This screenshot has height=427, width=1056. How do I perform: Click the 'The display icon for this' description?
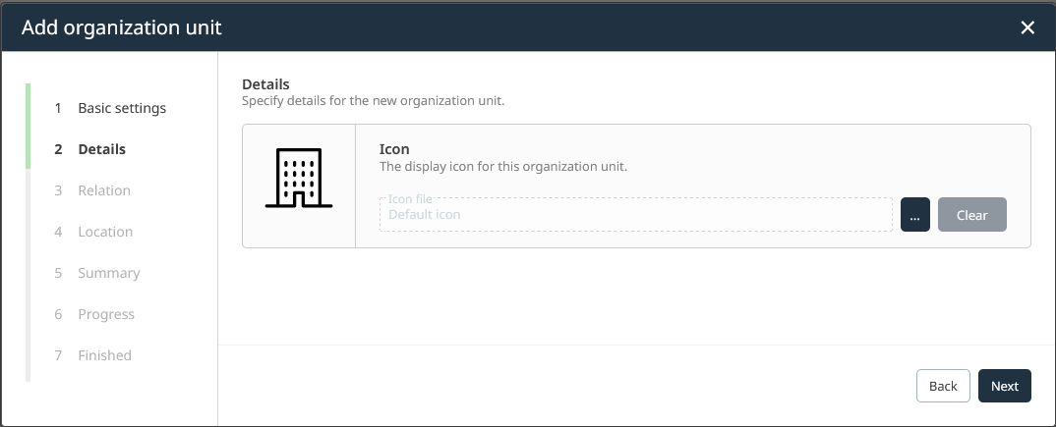pos(502,166)
